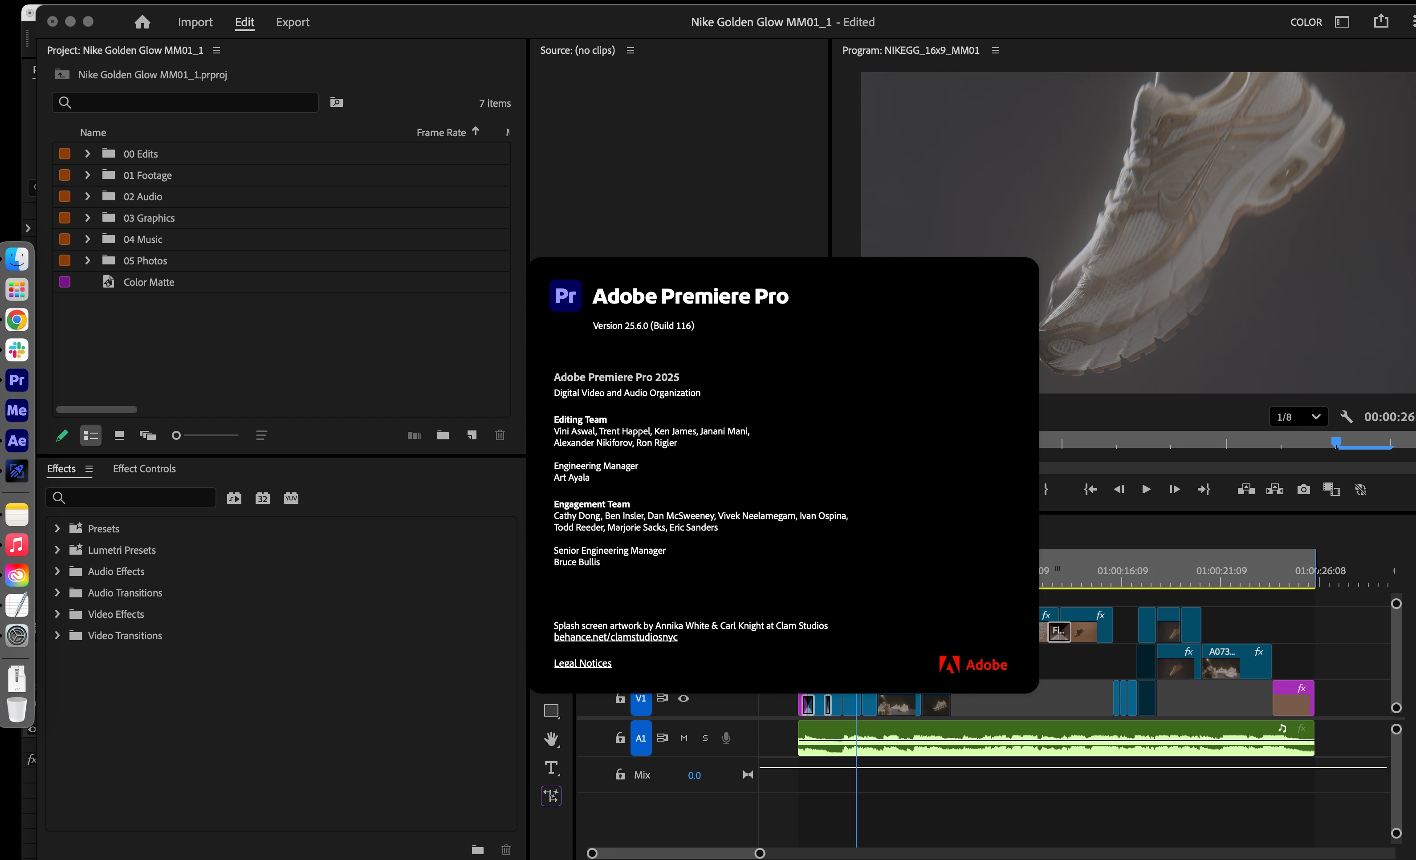The height and width of the screenshot is (860, 1416).
Task: Switch Project panel to icon view
Action: (119, 435)
